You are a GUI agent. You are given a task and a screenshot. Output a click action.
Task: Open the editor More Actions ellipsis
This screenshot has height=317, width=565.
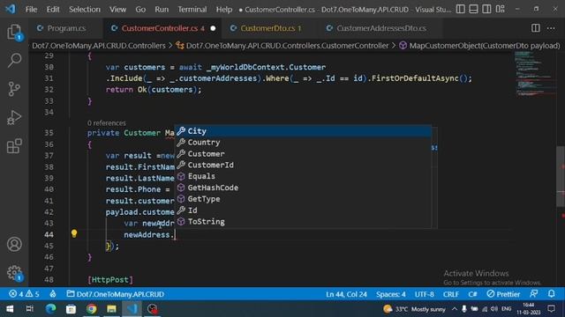(x=551, y=28)
